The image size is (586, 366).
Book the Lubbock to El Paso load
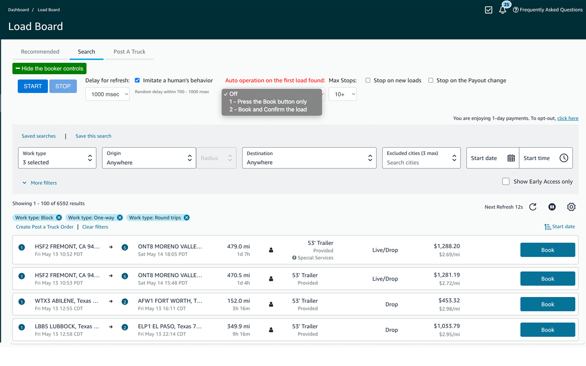pyautogui.click(x=548, y=330)
